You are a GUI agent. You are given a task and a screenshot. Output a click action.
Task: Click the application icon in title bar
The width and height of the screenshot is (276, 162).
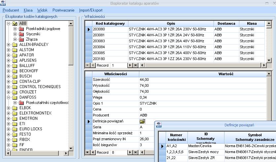(x=3, y=3)
